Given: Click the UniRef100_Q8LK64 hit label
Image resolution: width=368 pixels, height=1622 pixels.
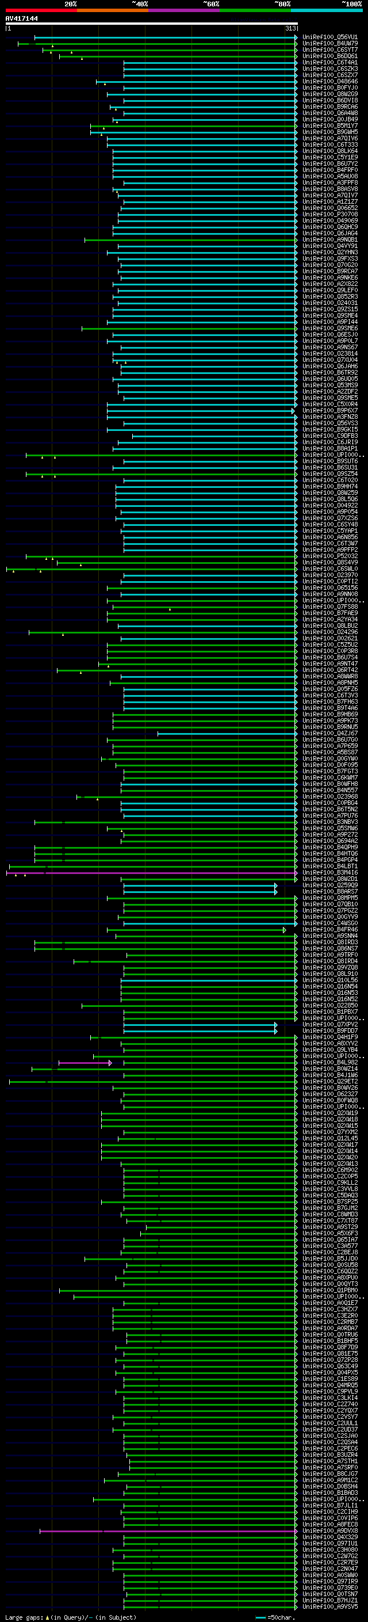Looking at the screenshot, I should pyautogui.click(x=330, y=151).
